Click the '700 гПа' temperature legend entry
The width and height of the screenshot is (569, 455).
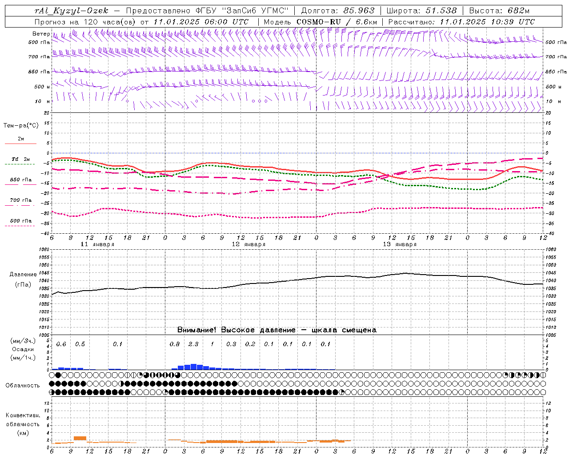pyautogui.click(x=20, y=200)
